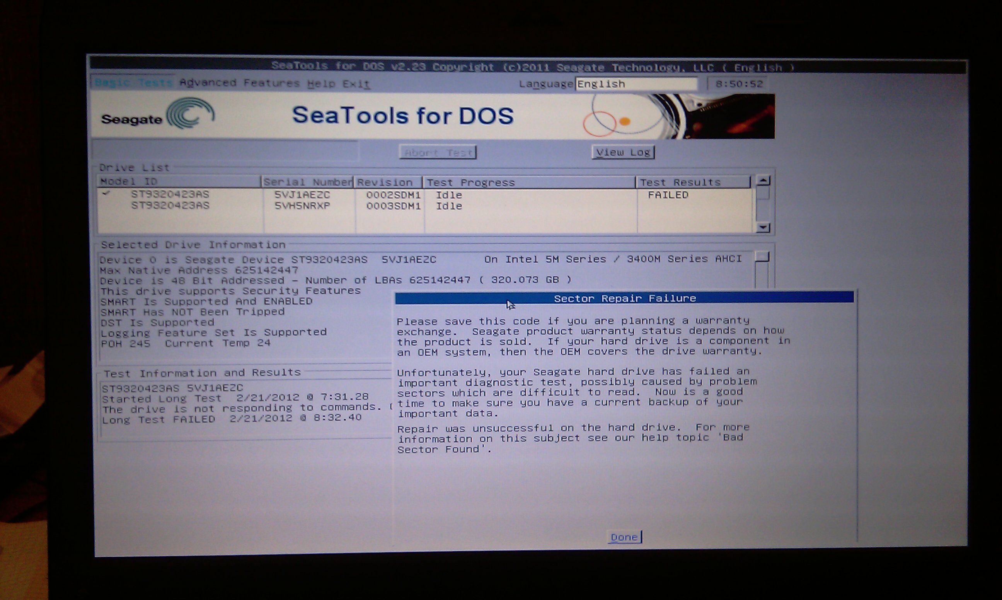Click the 'SeaTools for DOS' banner title
This screenshot has height=600, width=1002.
tap(402, 116)
